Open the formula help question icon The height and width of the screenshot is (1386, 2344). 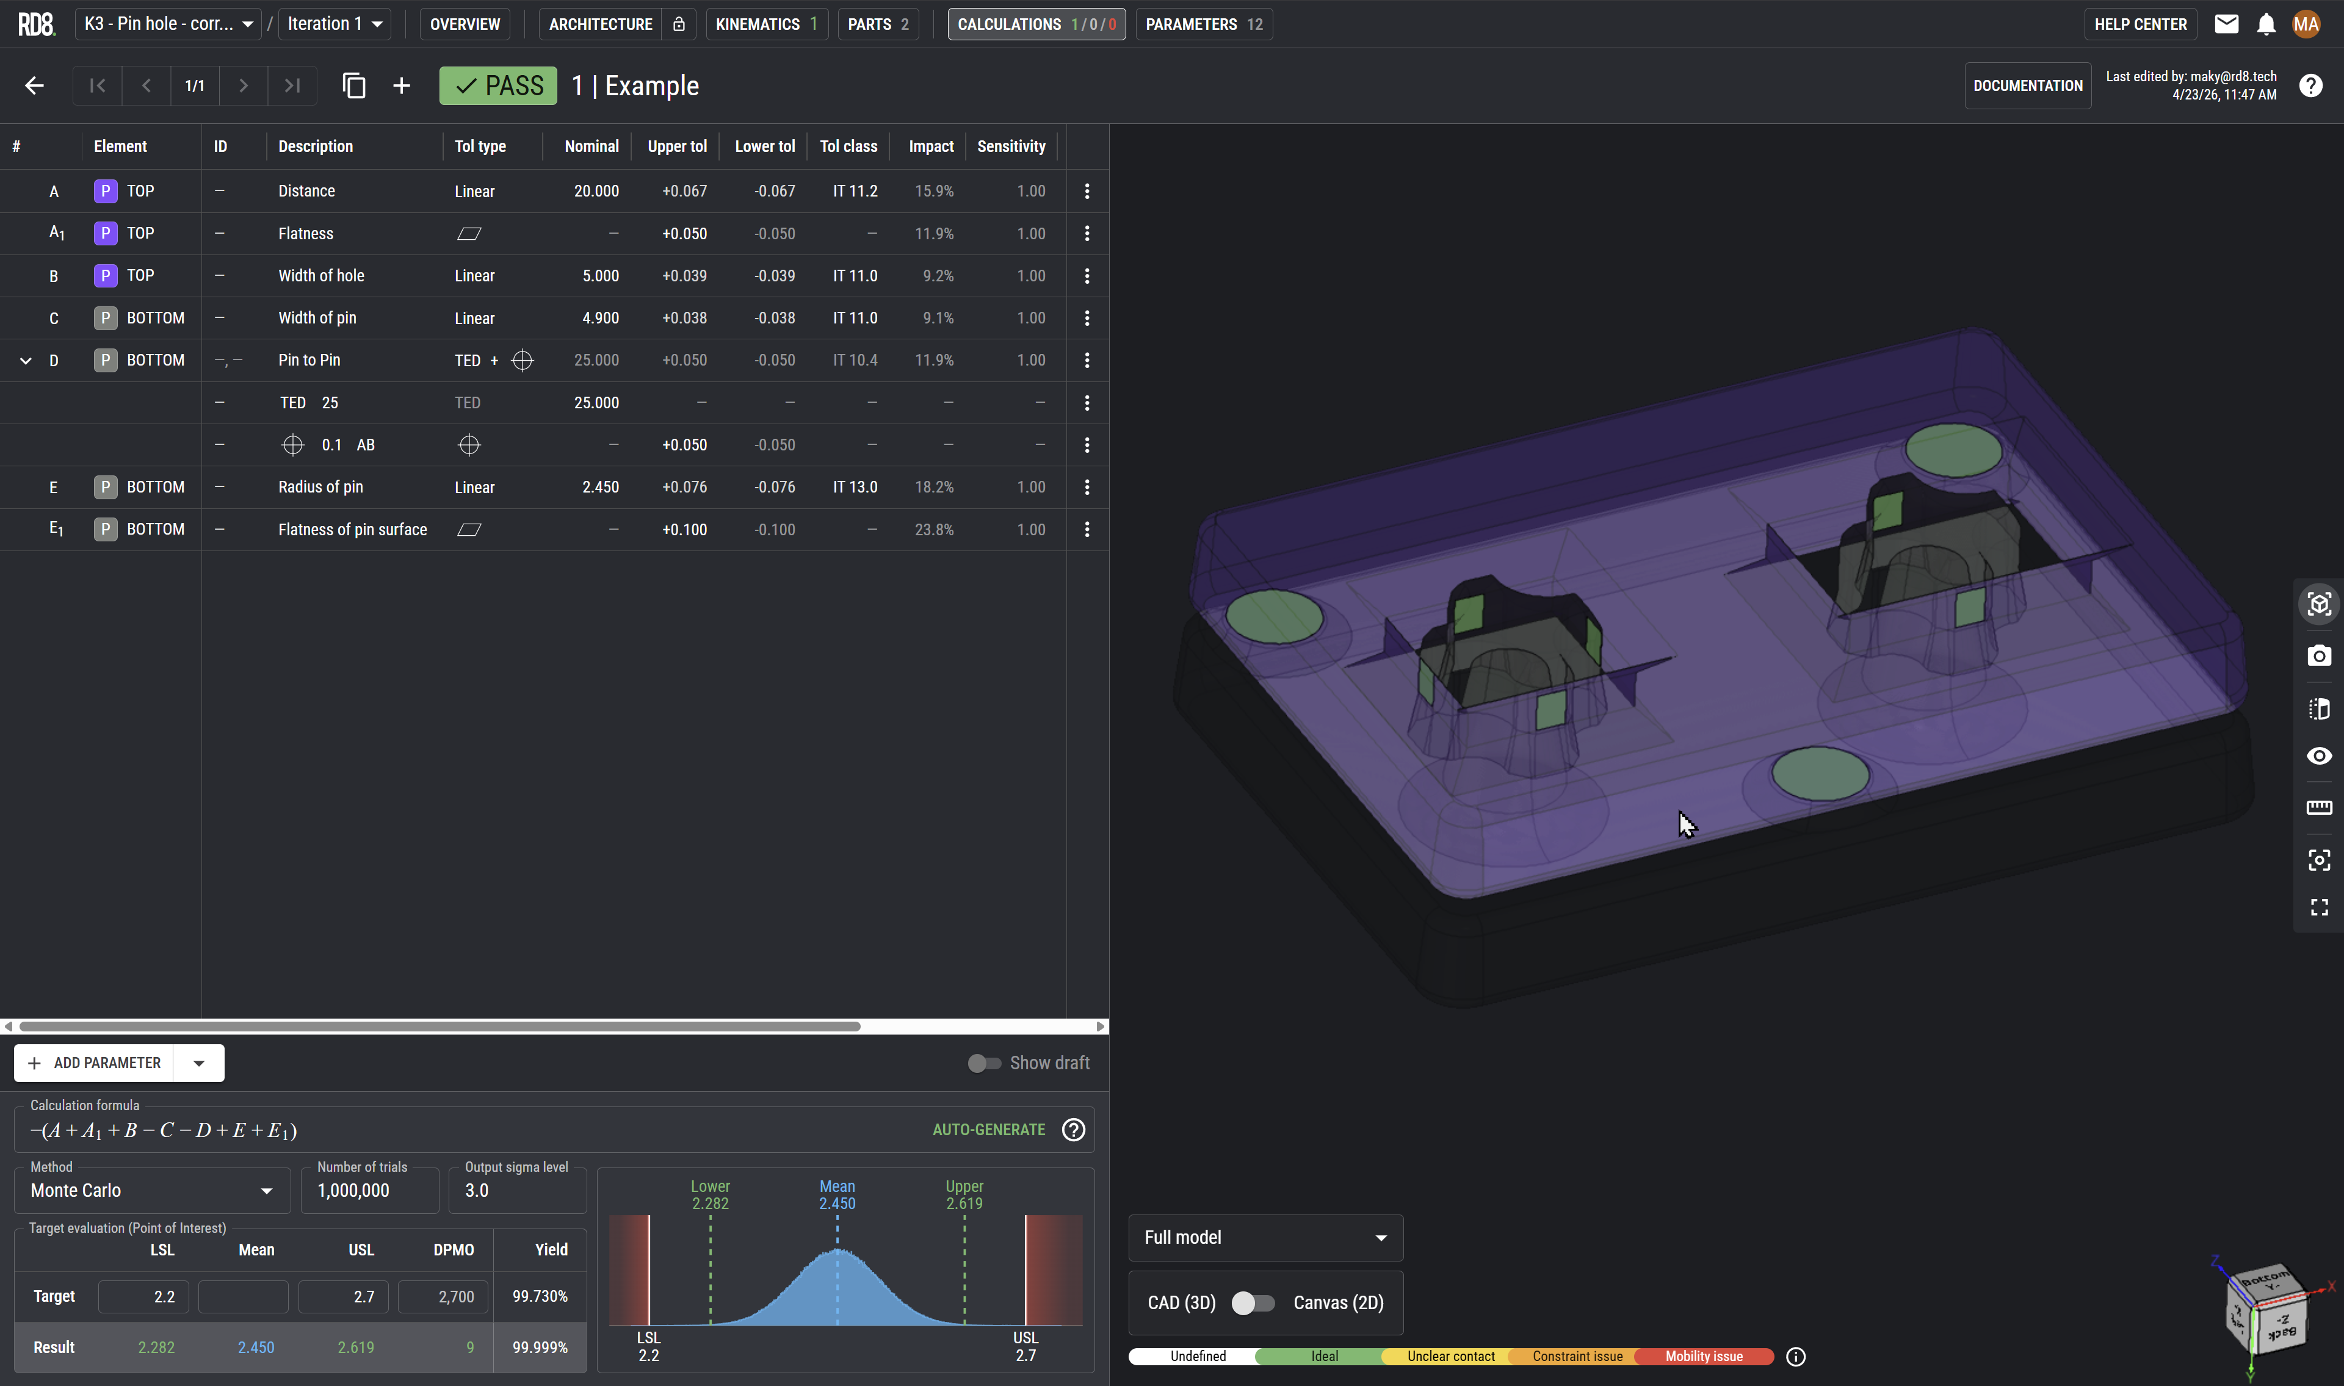[x=1074, y=1130]
